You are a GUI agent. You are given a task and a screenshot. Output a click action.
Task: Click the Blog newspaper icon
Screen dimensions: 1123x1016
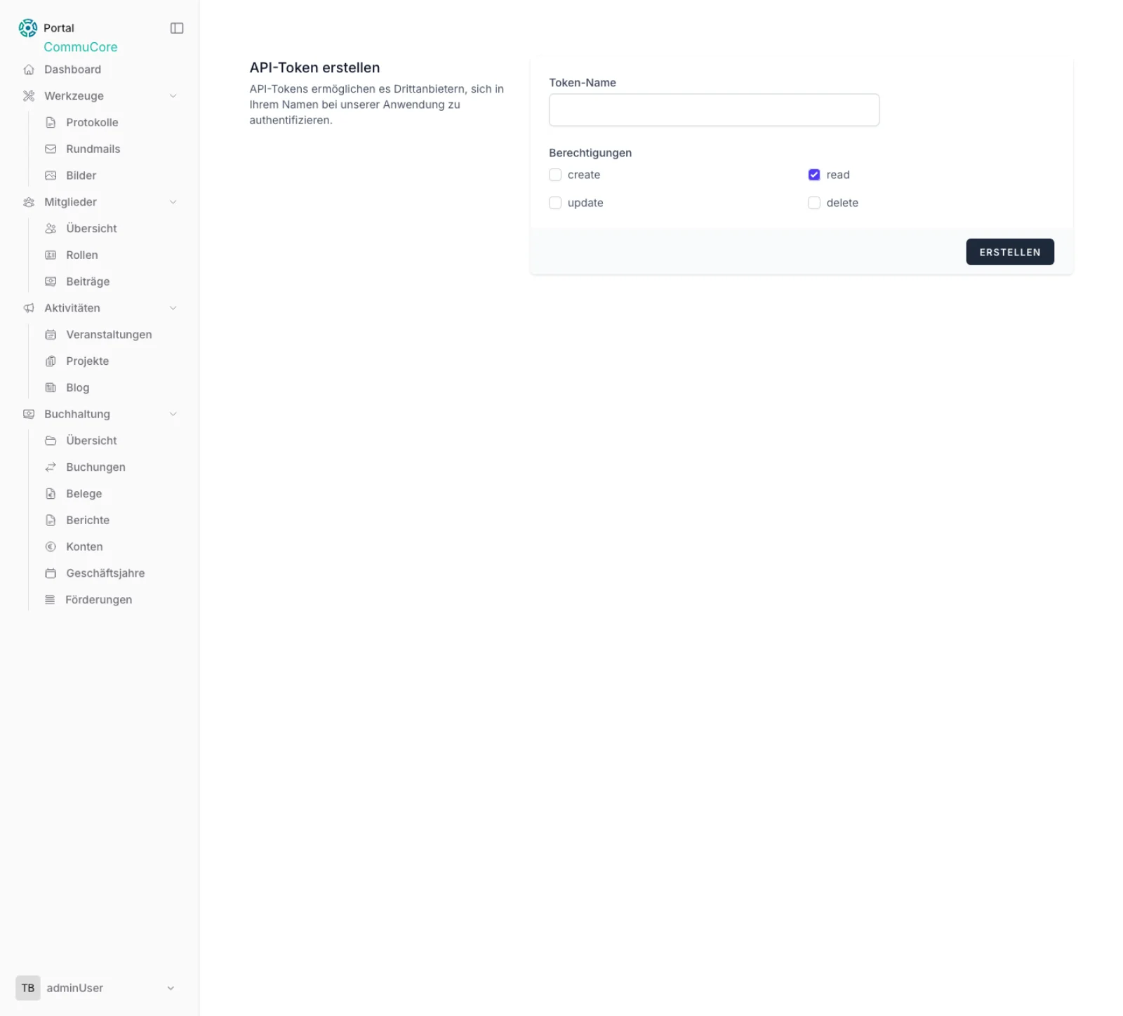51,388
